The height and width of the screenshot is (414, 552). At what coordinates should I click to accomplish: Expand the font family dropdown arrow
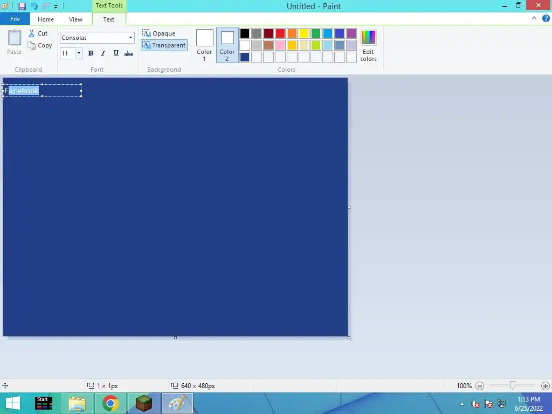pyautogui.click(x=130, y=38)
